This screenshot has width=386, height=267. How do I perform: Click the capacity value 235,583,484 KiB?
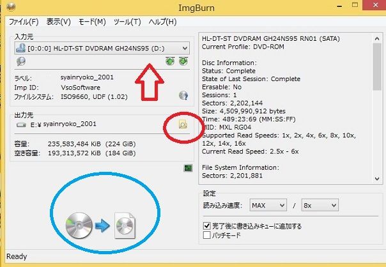tap(74, 144)
